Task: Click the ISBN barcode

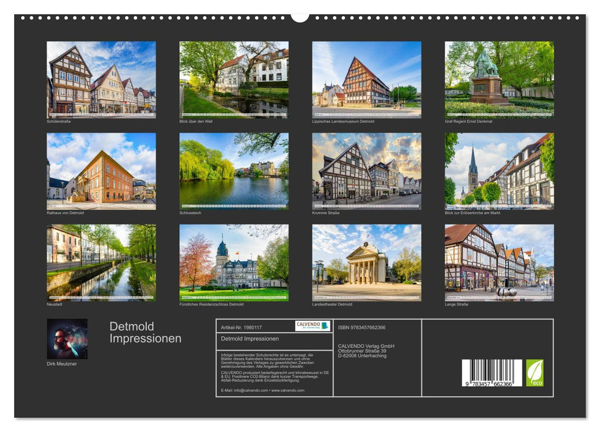Action: pyautogui.click(x=492, y=374)
